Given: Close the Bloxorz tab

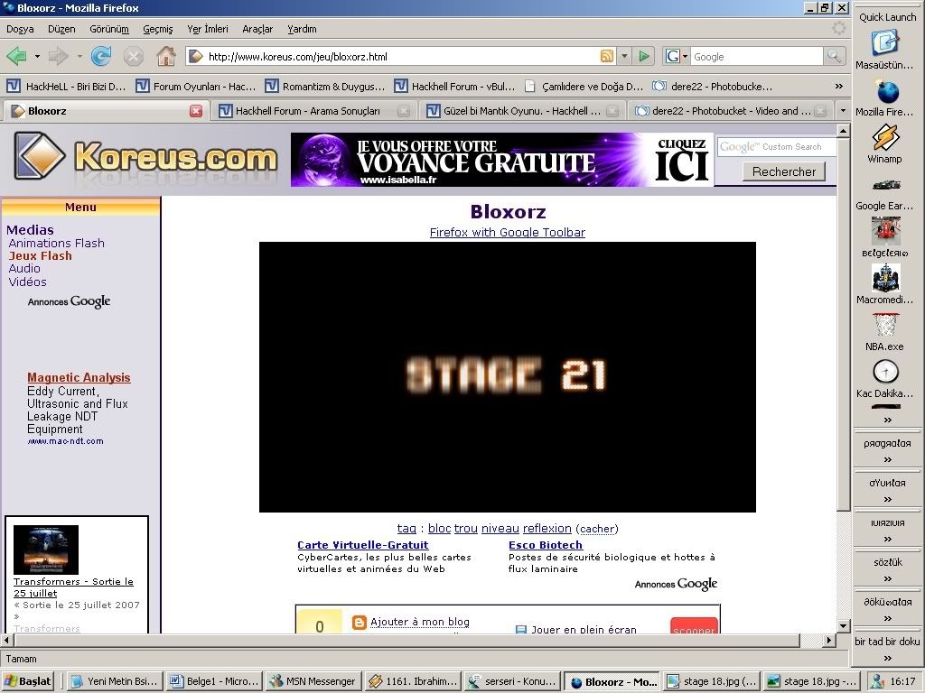Looking at the screenshot, I should tap(196, 111).
